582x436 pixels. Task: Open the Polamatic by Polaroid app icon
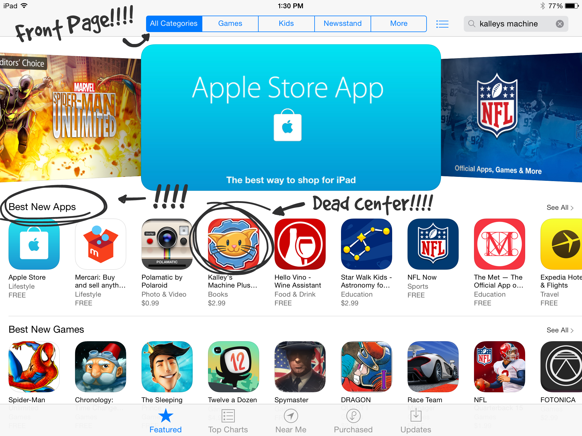point(167,244)
